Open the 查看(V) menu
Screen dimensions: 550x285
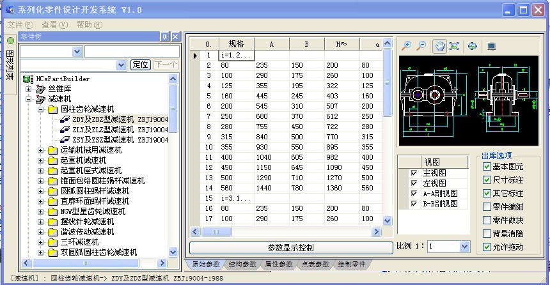tap(54, 24)
